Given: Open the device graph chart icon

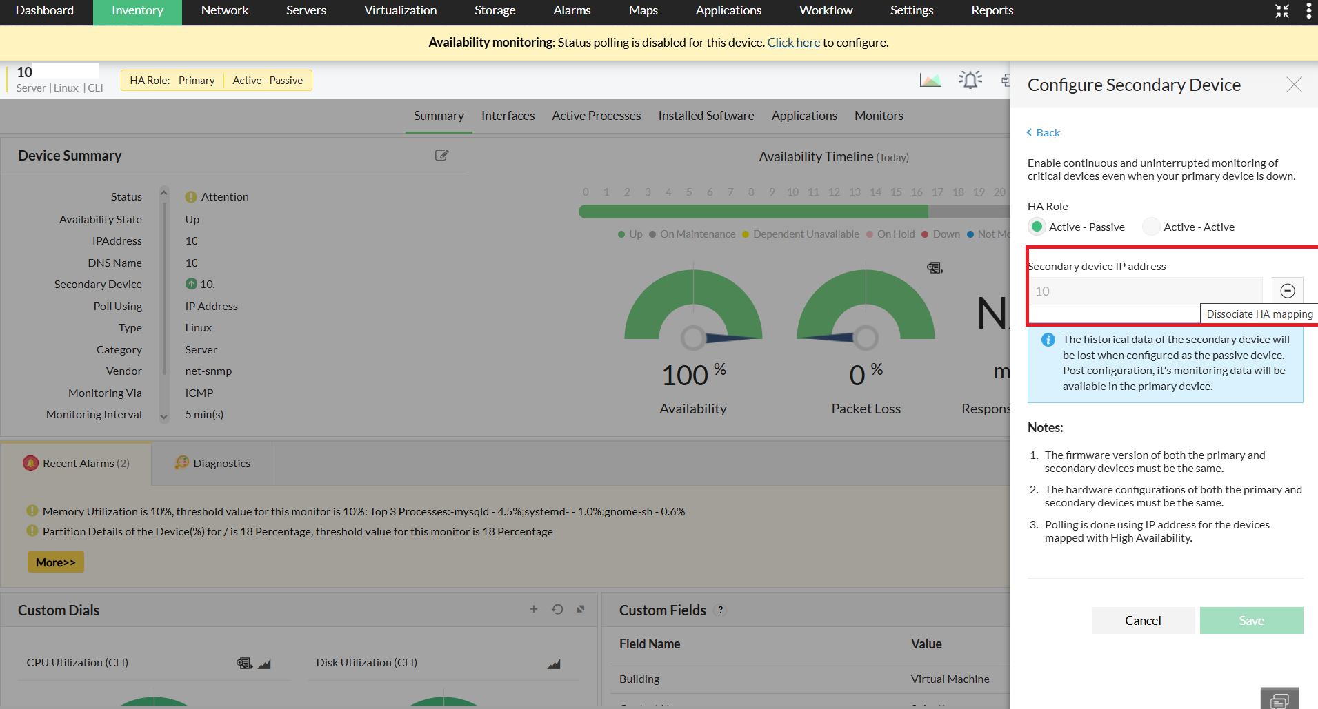Looking at the screenshot, I should coord(930,81).
